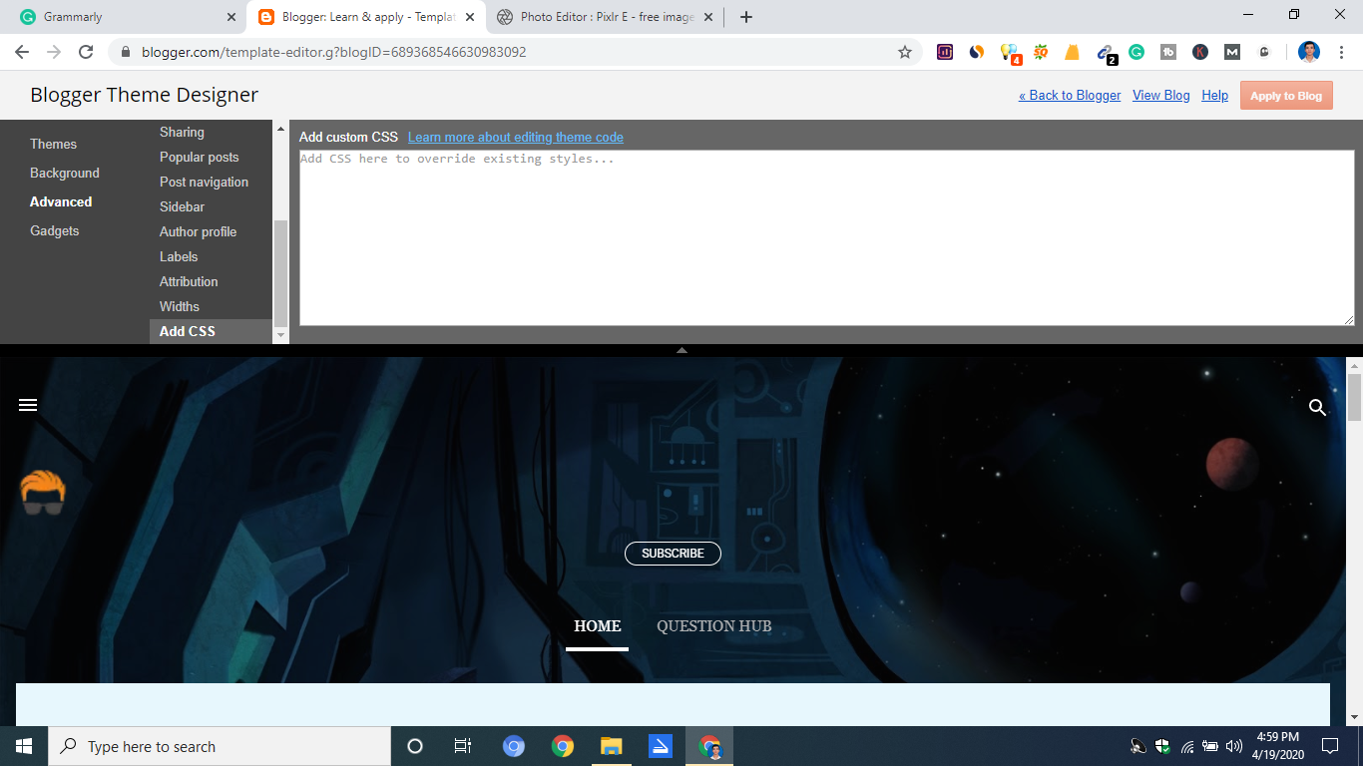Open the Ghostery ghost extension icon

(x=1264, y=52)
